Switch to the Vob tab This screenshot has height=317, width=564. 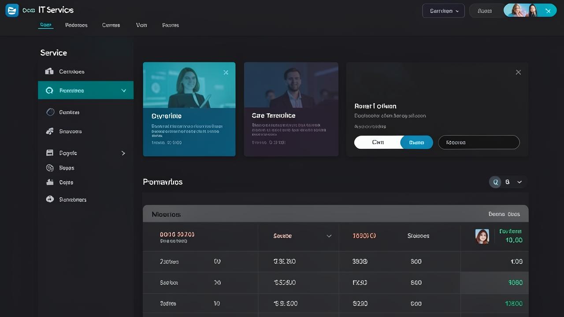click(x=141, y=25)
